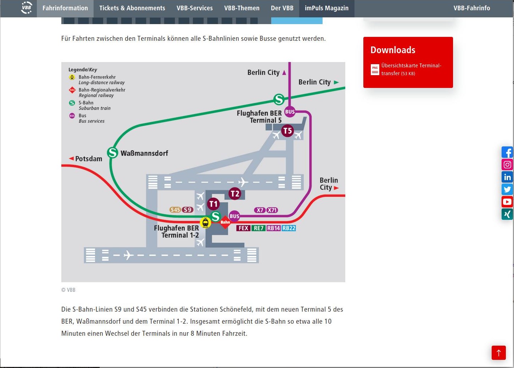
Task: Click the PNG file icon in Downloads
Action: (375, 69)
